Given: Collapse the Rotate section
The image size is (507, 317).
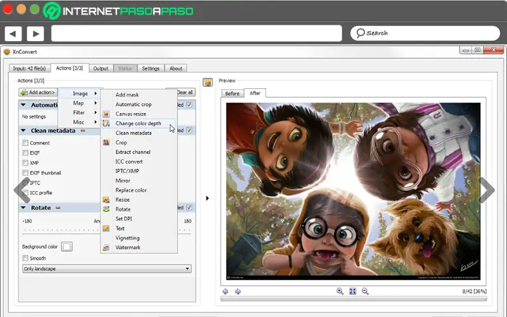Looking at the screenshot, I should [23, 208].
